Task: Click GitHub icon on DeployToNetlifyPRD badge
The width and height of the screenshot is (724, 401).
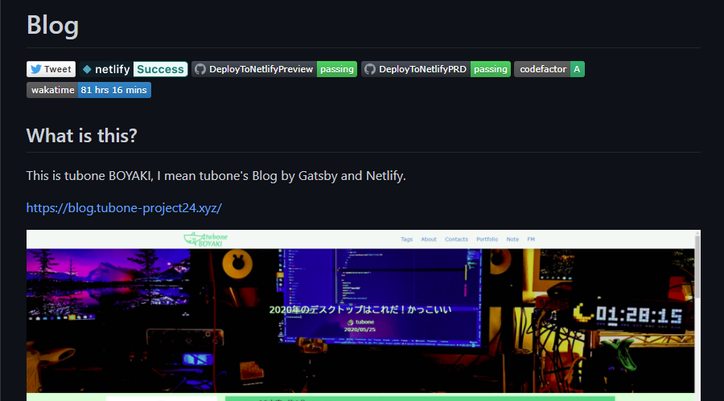Action: pos(370,69)
